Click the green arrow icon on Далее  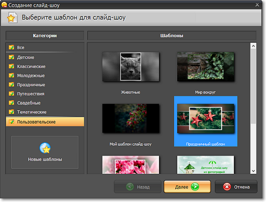pos(195,187)
